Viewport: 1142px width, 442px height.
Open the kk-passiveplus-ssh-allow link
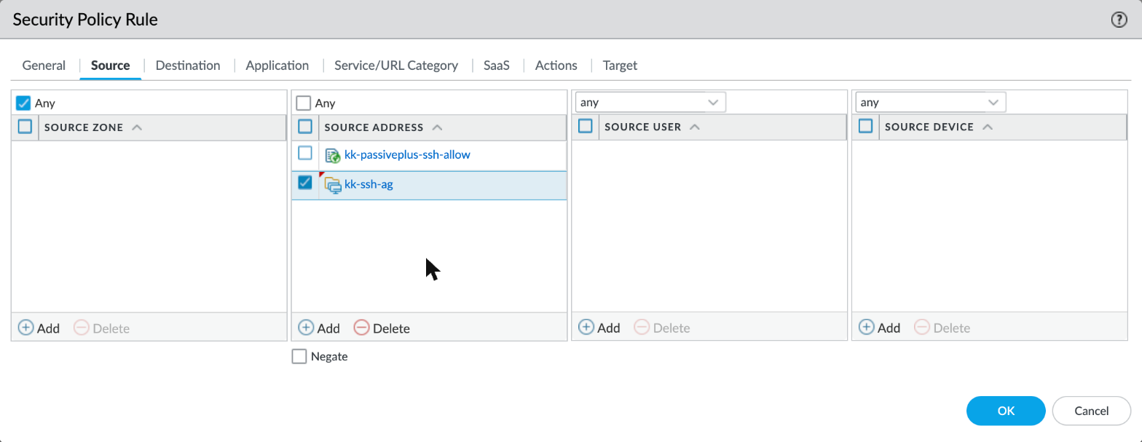407,155
